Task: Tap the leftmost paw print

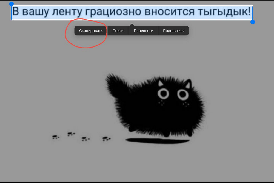Action: point(56,137)
